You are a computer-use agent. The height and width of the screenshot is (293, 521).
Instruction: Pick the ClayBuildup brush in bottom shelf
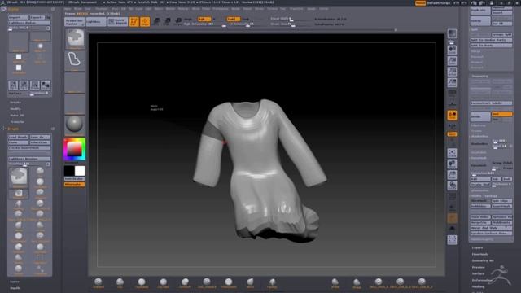(142, 283)
